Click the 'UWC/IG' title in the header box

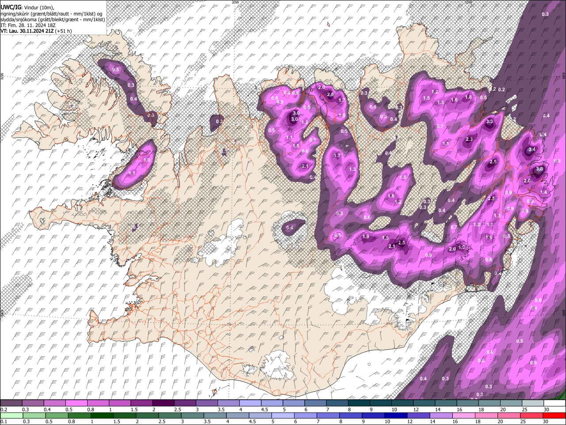[x=11, y=7]
